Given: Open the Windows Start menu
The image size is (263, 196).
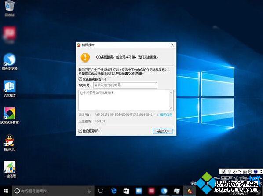Looking at the screenshot, I should click(x=6, y=191).
